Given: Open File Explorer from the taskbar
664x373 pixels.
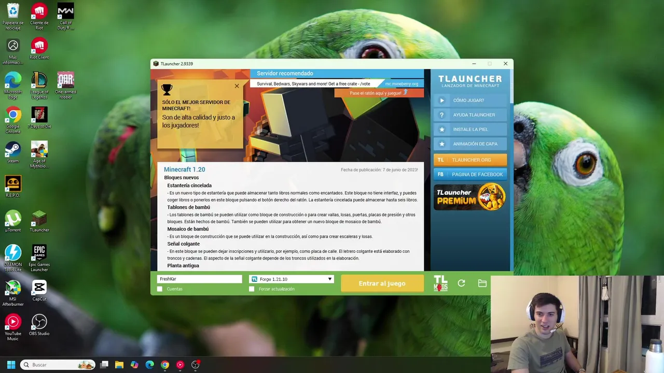Looking at the screenshot, I should tap(119, 365).
